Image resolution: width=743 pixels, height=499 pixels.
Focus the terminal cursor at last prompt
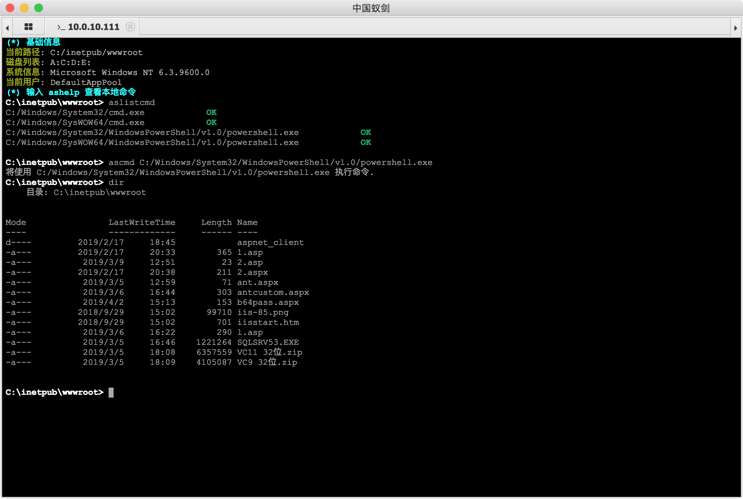[111, 392]
